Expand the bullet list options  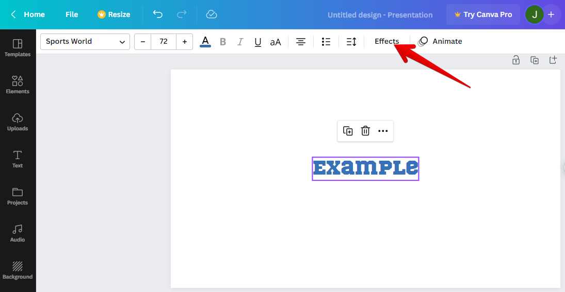(326, 42)
